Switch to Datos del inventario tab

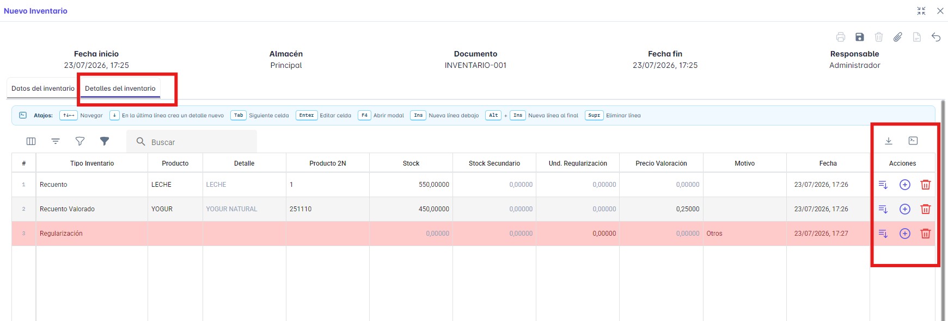click(x=43, y=89)
